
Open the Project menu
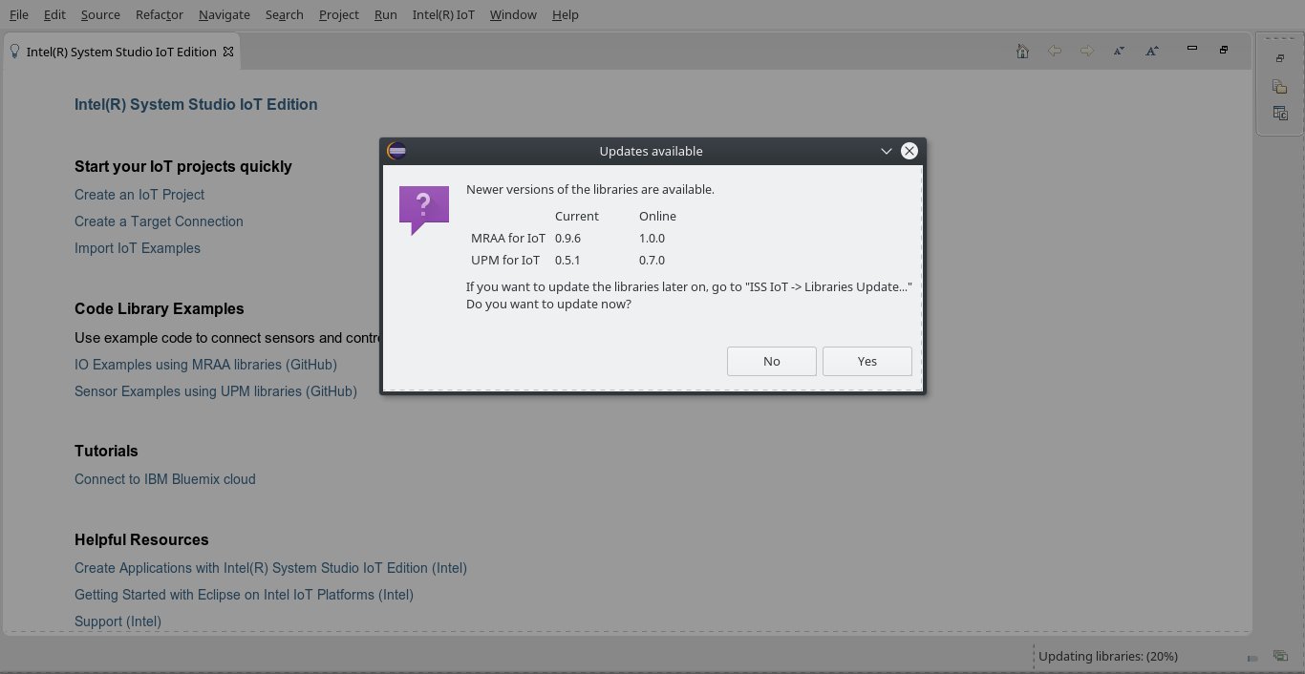pyautogui.click(x=339, y=14)
